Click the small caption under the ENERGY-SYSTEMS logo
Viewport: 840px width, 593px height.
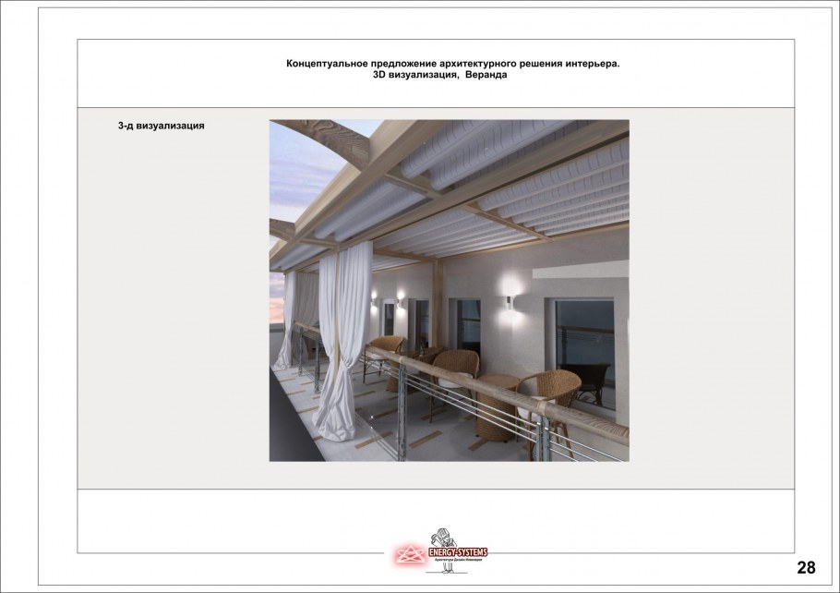pos(459,561)
